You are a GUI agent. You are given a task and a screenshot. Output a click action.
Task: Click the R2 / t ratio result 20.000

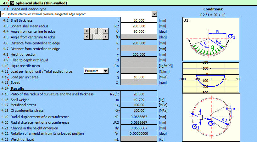139,94
